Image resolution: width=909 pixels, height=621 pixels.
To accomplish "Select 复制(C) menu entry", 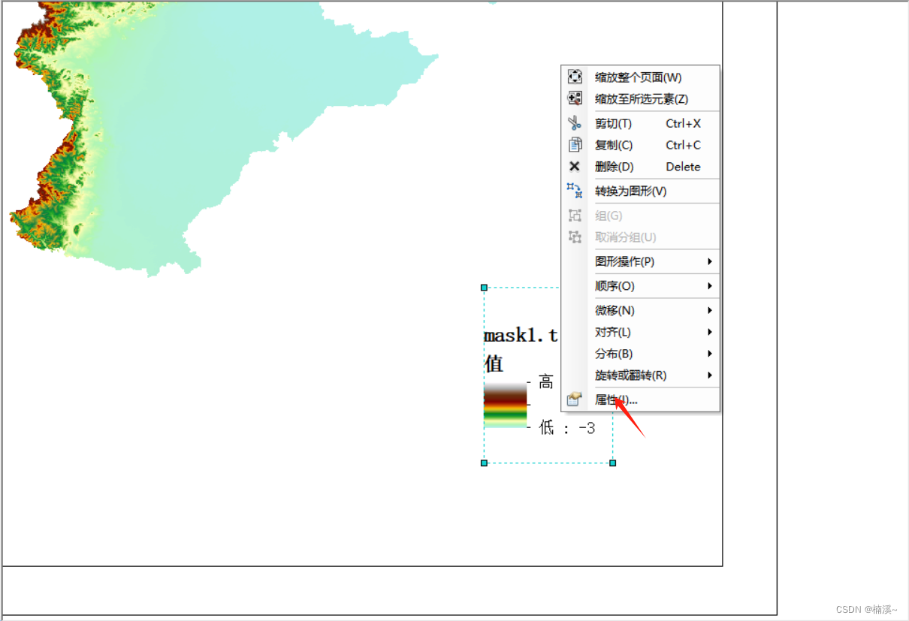I will click(640, 145).
